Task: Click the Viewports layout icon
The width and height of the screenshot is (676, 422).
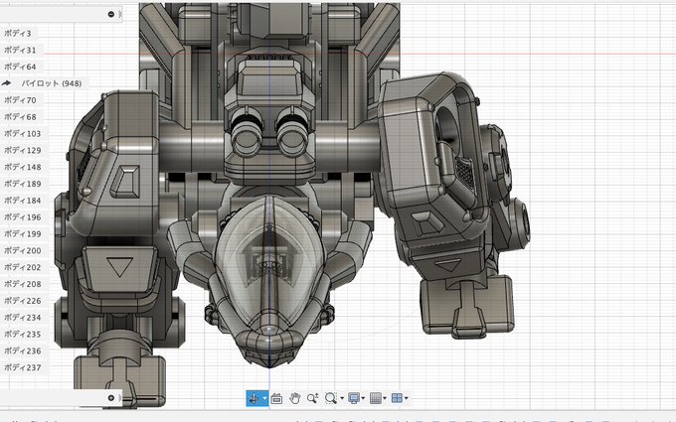Action: tap(397, 398)
